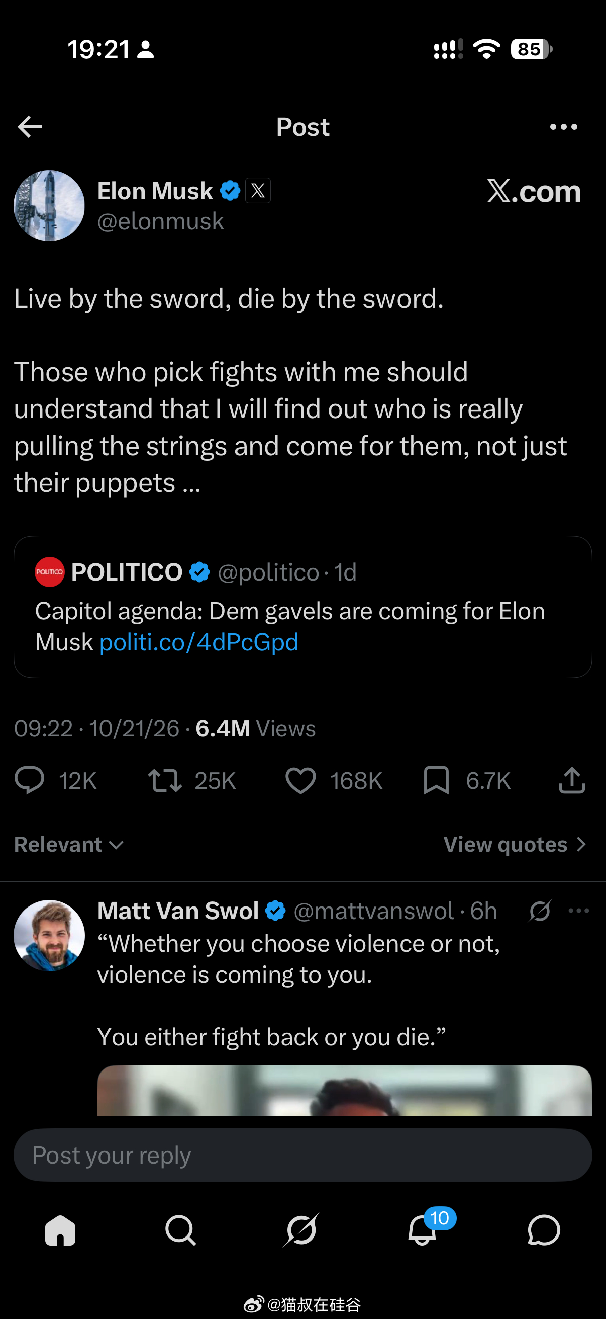
Task: Open Elon Musk's profile avatar
Action: pyautogui.click(x=49, y=206)
